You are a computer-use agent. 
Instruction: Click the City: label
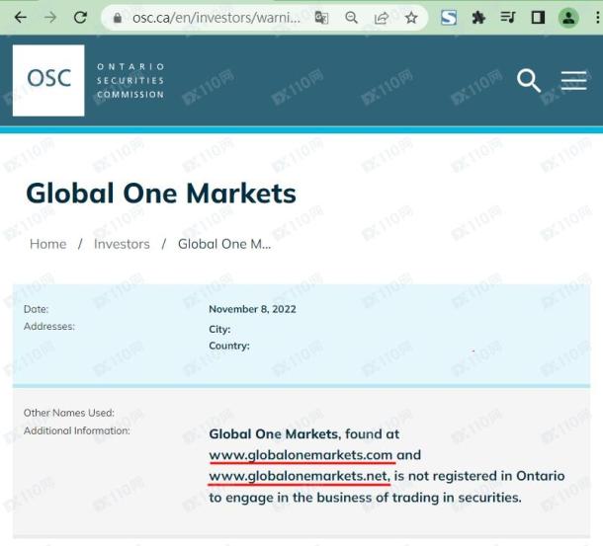(x=219, y=330)
